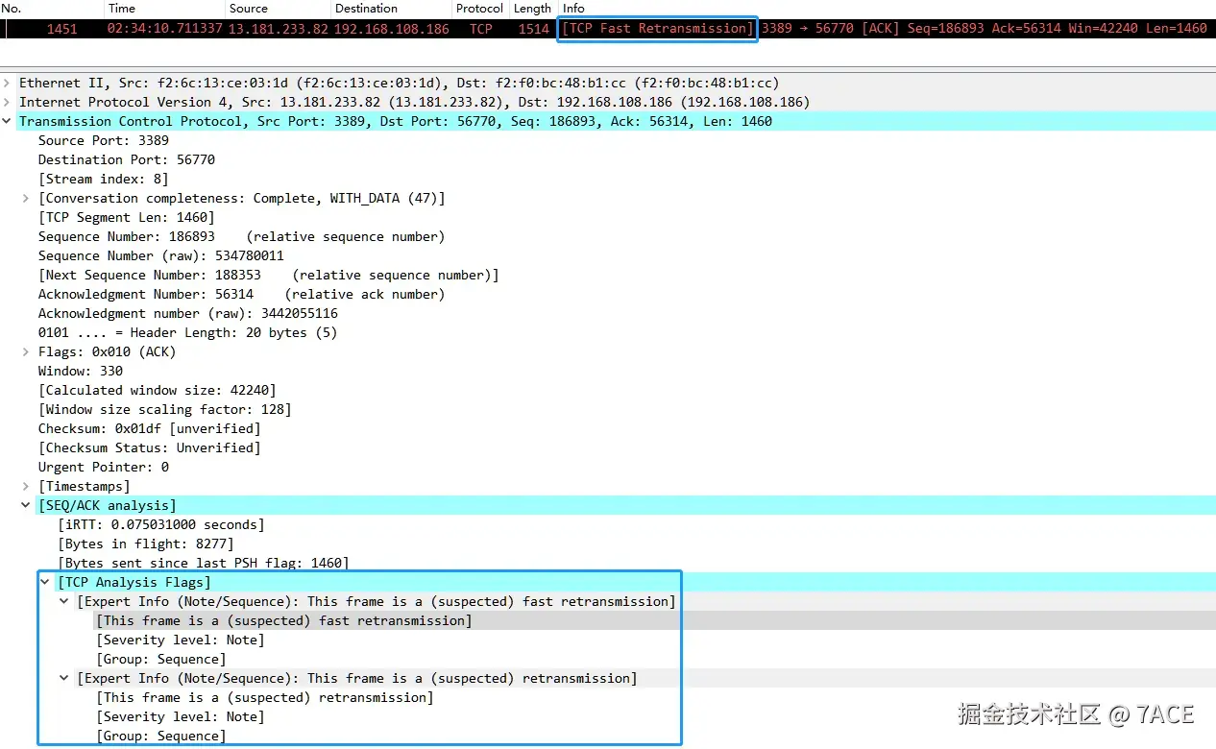Select the Header Length: 20 bytes line
The width and height of the screenshot is (1216, 749).
click(188, 333)
